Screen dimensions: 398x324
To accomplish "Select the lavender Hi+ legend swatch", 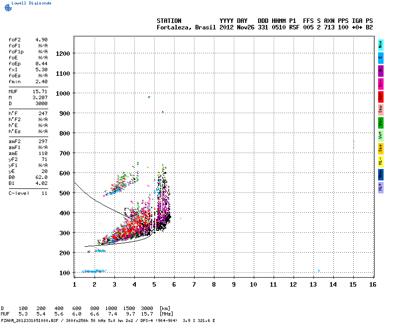I will (381, 188).
